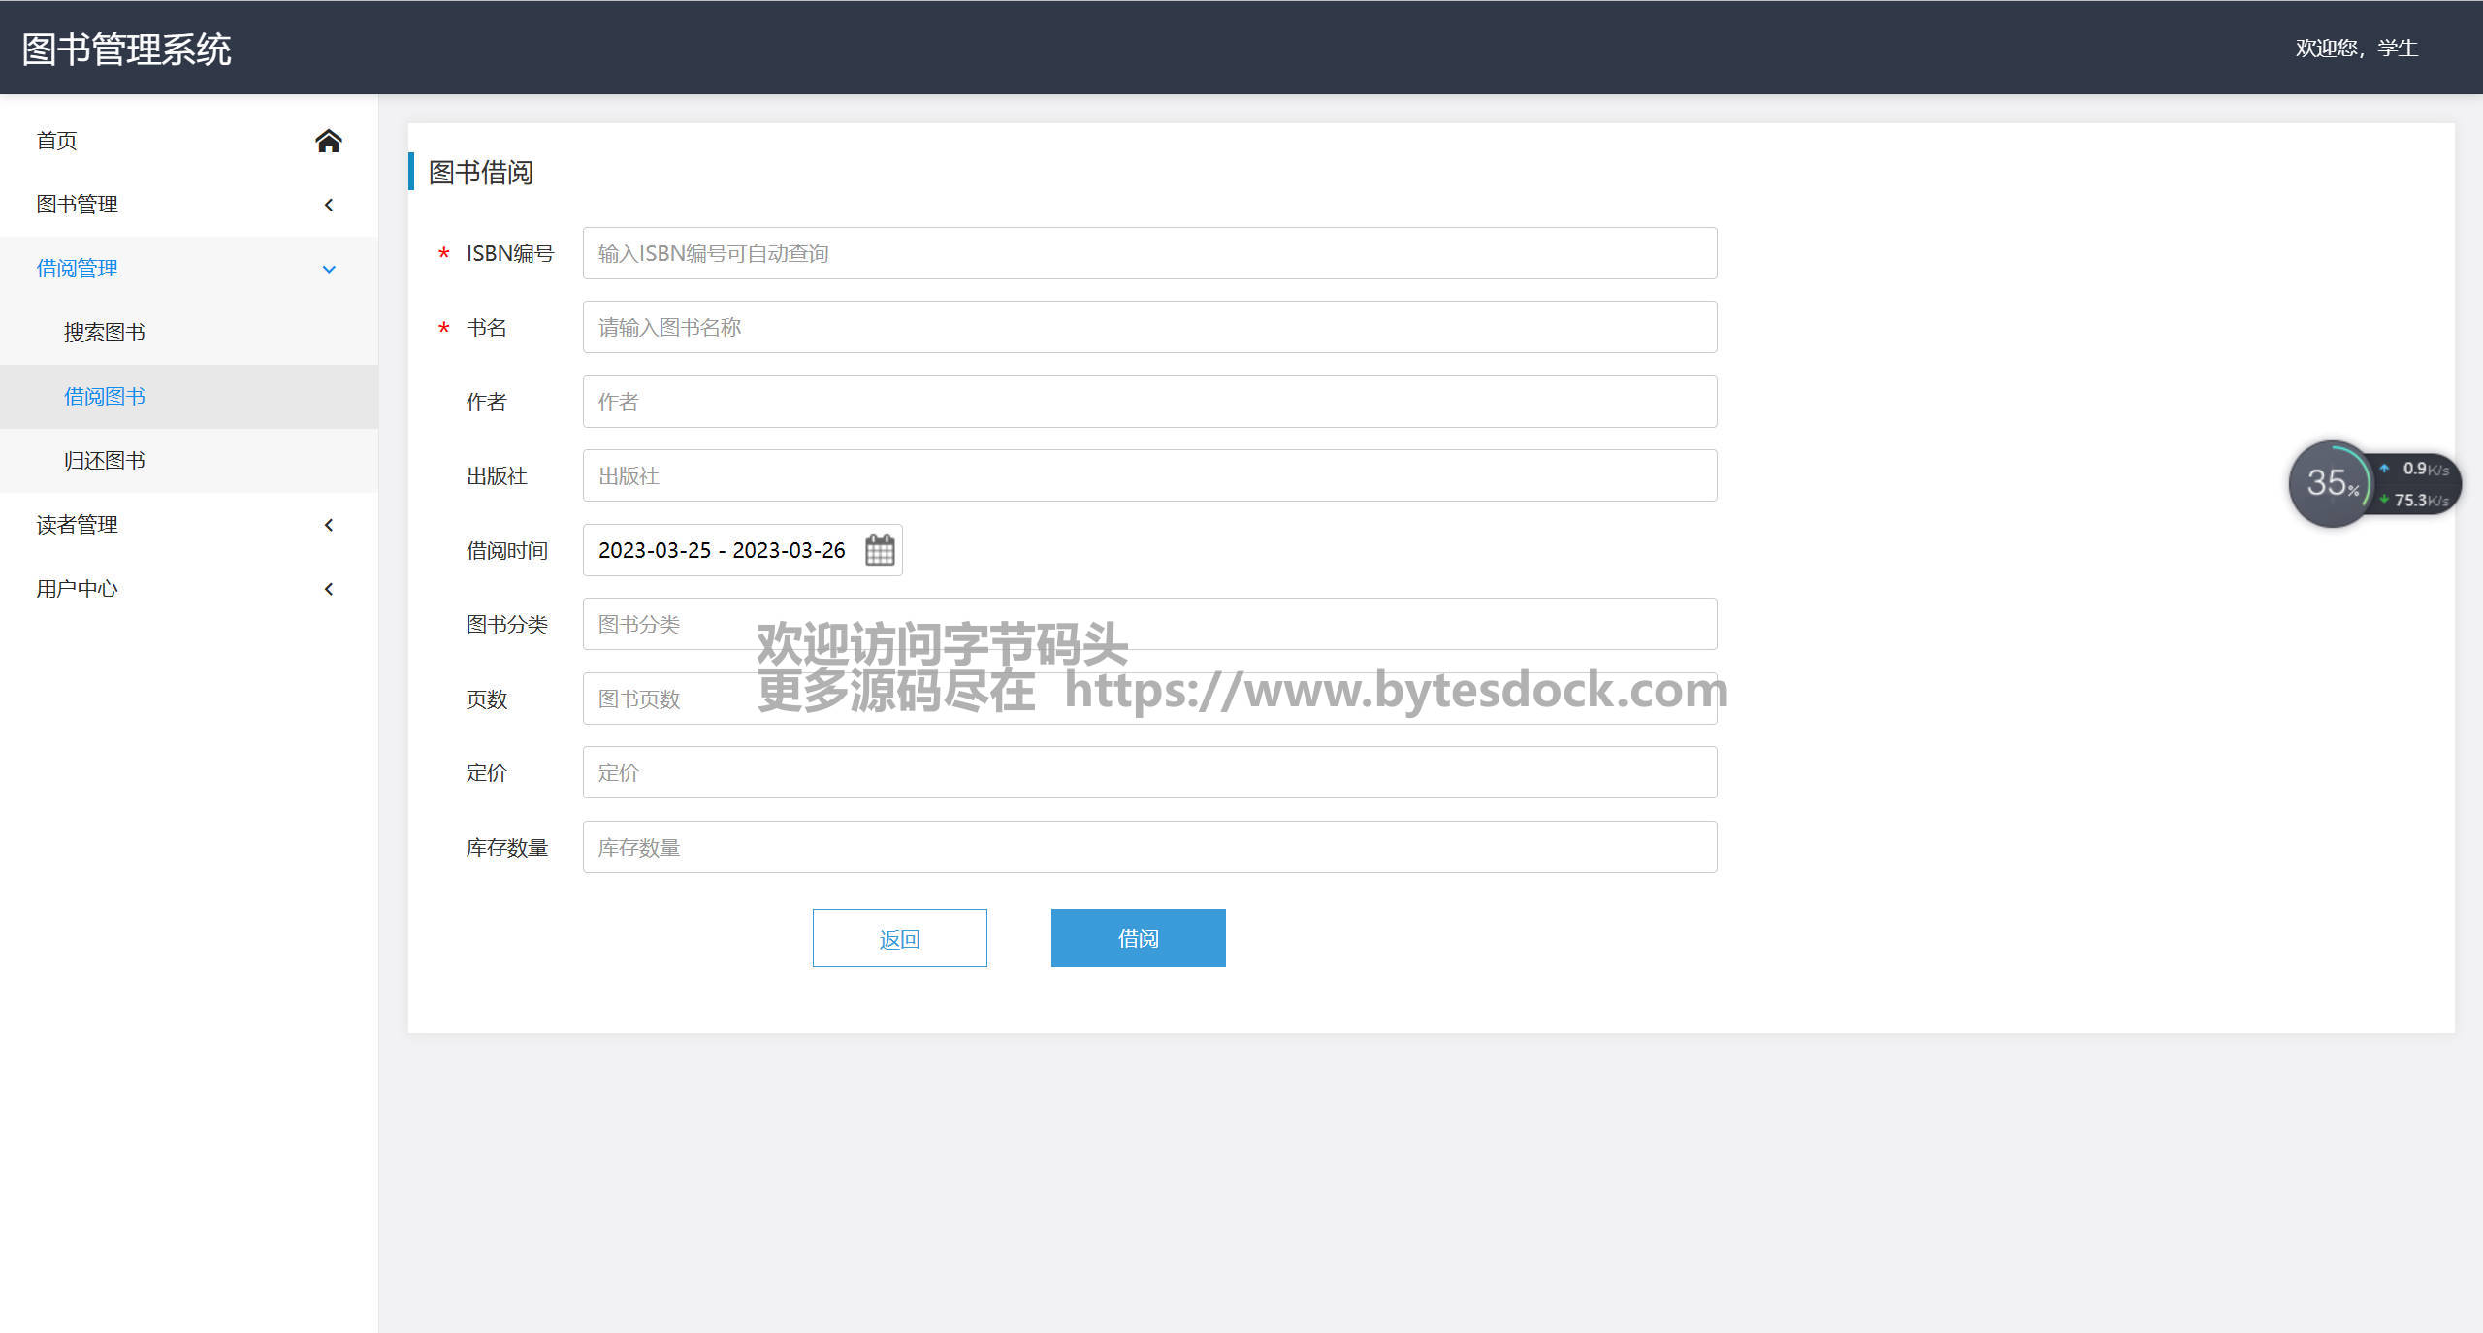Image resolution: width=2483 pixels, height=1333 pixels.
Task: Click the 书名 input field
Action: [1149, 328]
